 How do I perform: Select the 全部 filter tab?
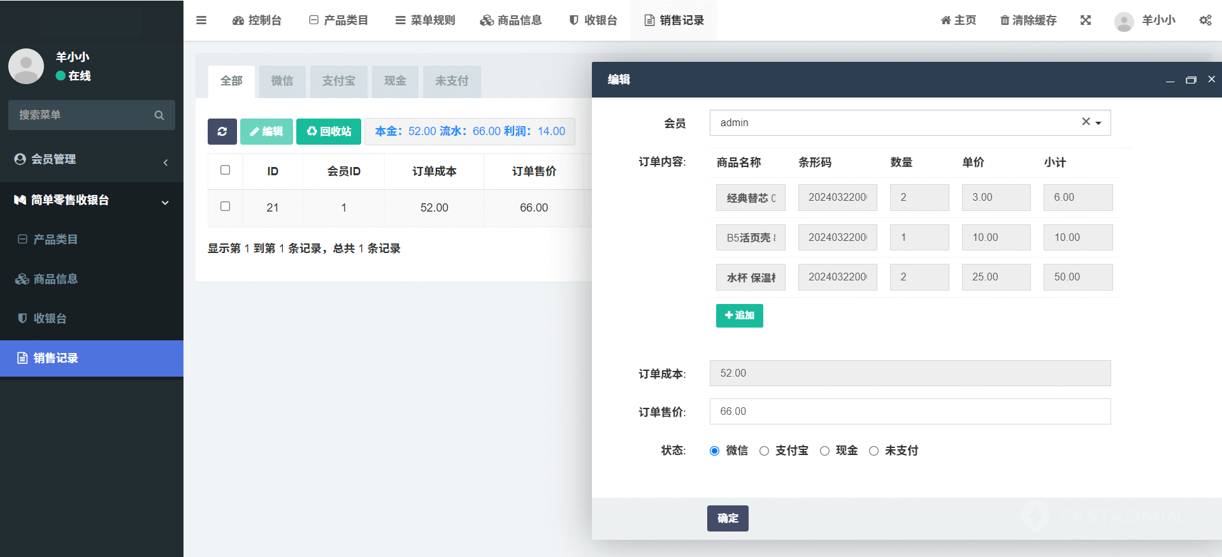coord(231,81)
